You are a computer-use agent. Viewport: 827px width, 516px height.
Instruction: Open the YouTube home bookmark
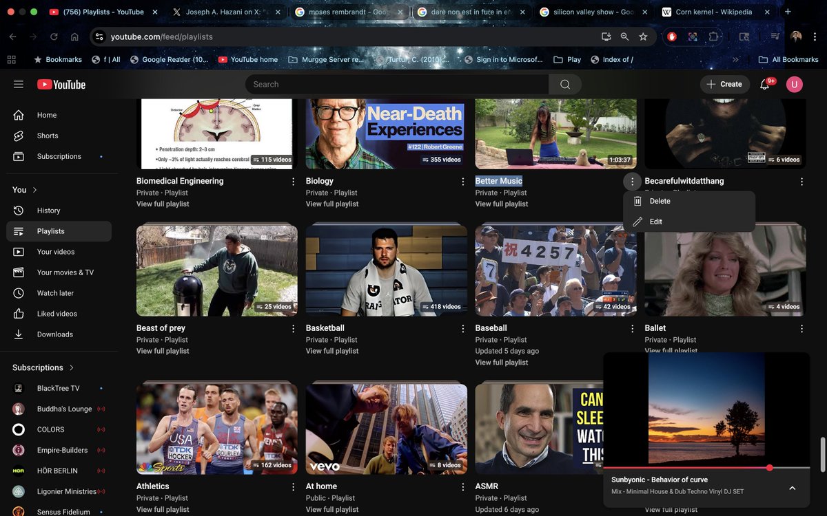[248, 60]
